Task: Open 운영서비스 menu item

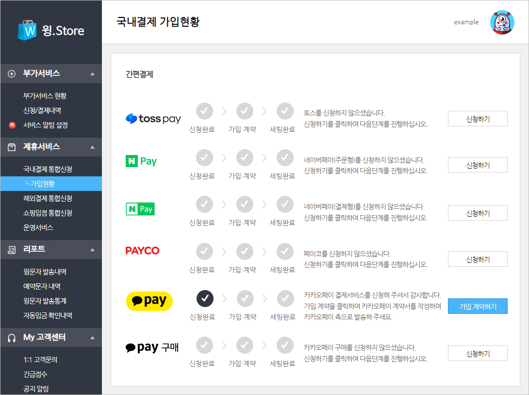Action: (38, 227)
